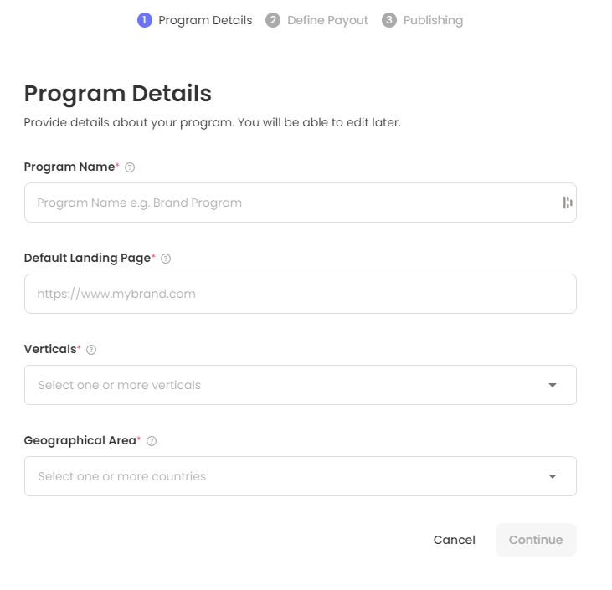Viewport: 612px width, 590px height.
Task: Expand the Verticals dropdown arrow
Action: coord(553,385)
